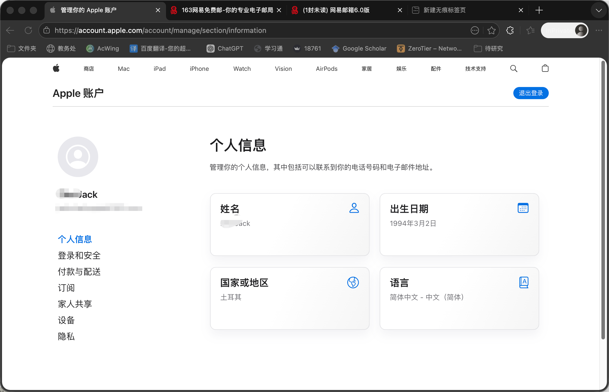The height and width of the screenshot is (392, 609).
Task: Open the 文件夹 bookmarks folder
Action: (x=22, y=48)
